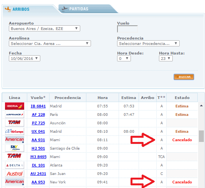Viewport: 205px width, 188px height.
Task: Click American logo in AA 931 row
Action: [15, 140]
